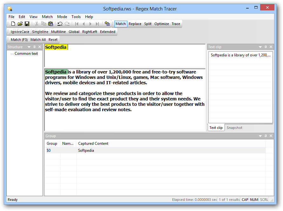Click the New file toolbar icon
This screenshot has width=283, height=211.
point(13,24)
